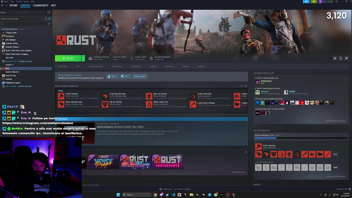Open the KET profile tab
This screenshot has width=352, height=198.
[53, 5]
